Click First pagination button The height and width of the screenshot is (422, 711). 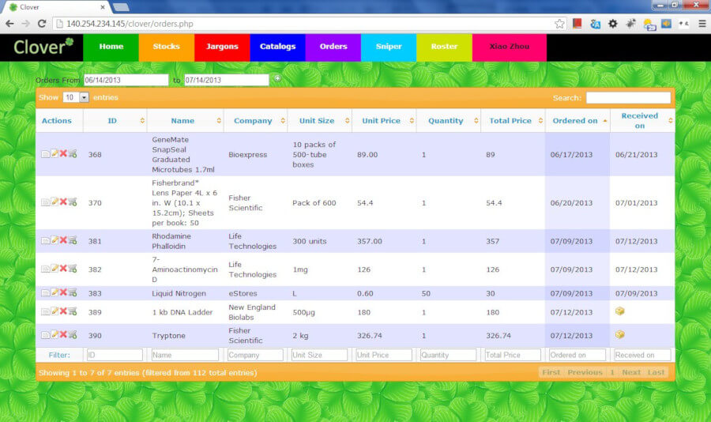point(551,372)
